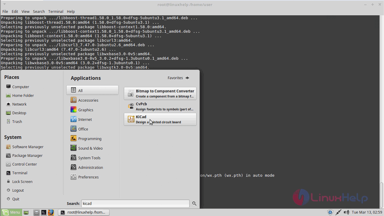The height and width of the screenshot is (216, 384).
Task: Click the search magnifier icon
Action: tap(194, 203)
